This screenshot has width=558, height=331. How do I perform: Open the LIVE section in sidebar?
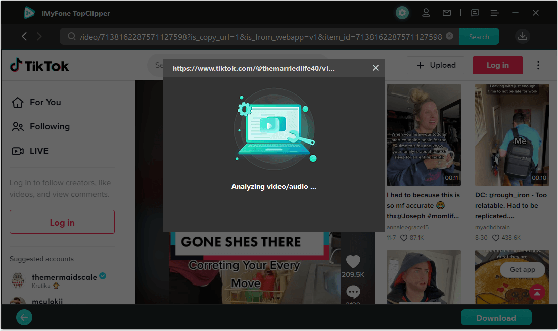pyautogui.click(x=39, y=151)
